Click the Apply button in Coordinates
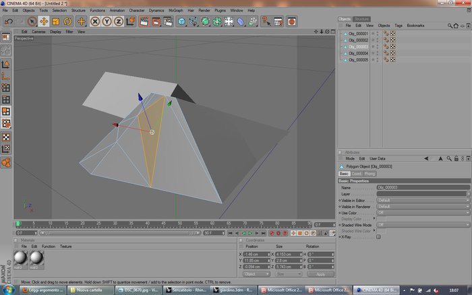Viewport: 472px width, 295px height. point(320,274)
